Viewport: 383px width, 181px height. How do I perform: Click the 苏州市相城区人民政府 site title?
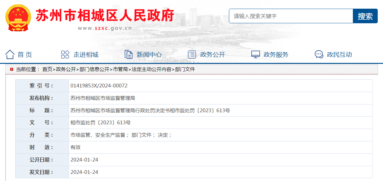coord(105,15)
